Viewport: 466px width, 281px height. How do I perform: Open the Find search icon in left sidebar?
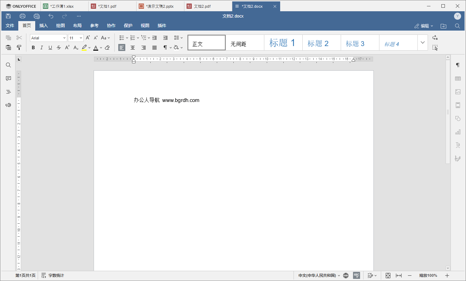[8, 65]
